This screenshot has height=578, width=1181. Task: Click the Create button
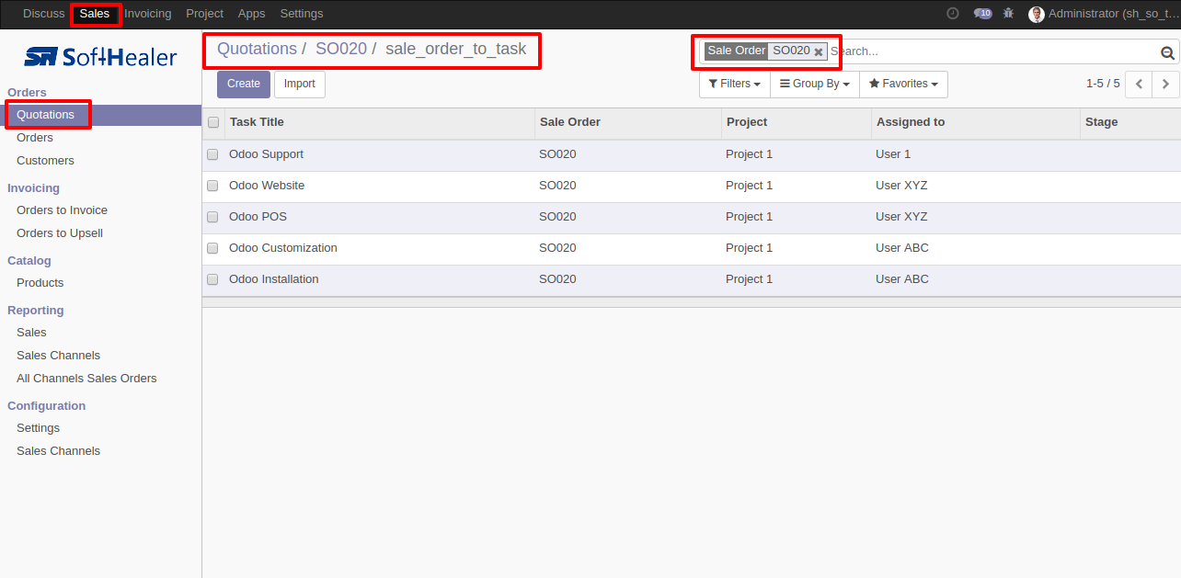click(244, 84)
